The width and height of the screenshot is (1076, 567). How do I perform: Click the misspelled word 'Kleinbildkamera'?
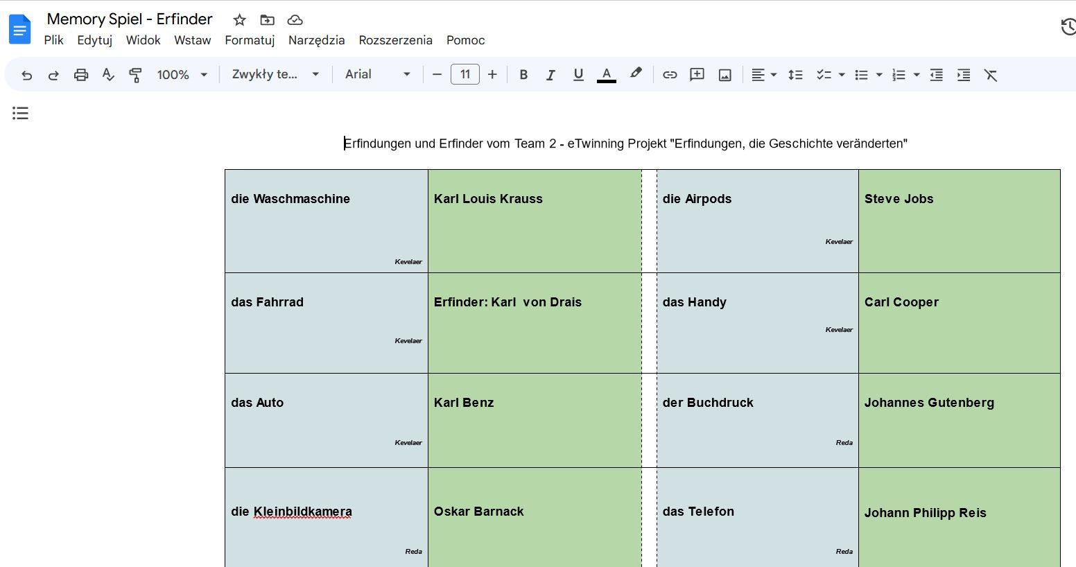302,512
